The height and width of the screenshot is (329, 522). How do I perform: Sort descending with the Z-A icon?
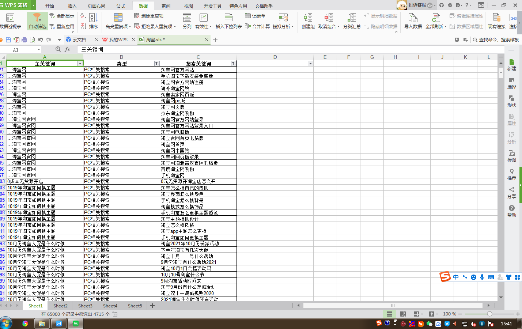coord(83,26)
